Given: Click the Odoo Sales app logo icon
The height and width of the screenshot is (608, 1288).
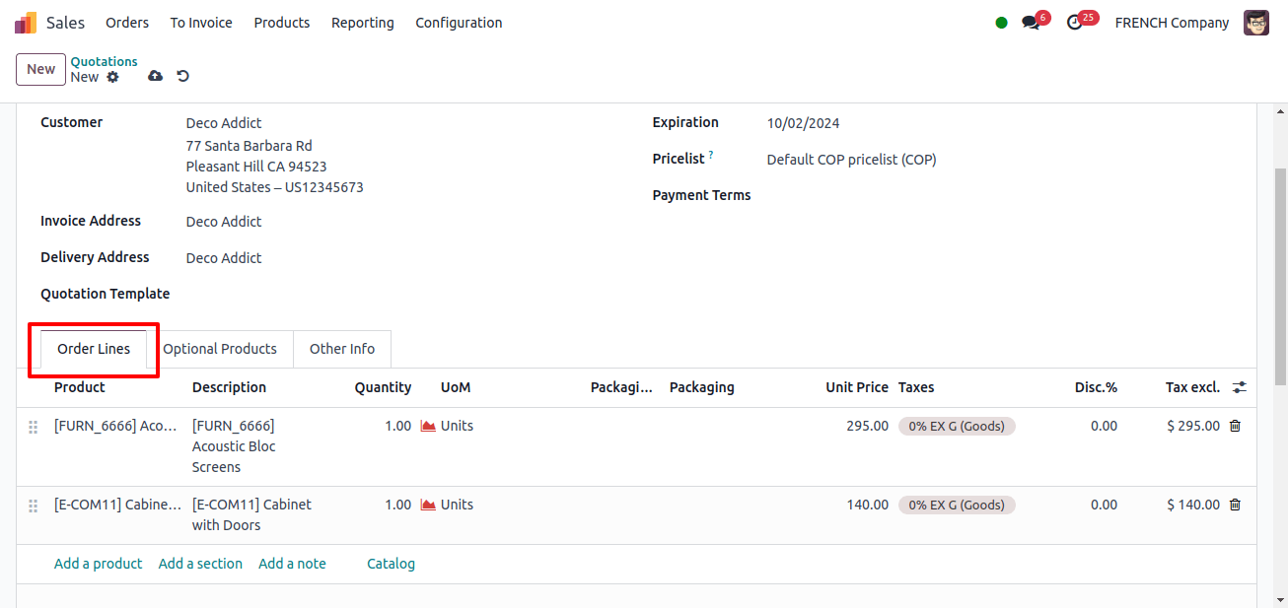Looking at the screenshot, I should coord(26,23).
